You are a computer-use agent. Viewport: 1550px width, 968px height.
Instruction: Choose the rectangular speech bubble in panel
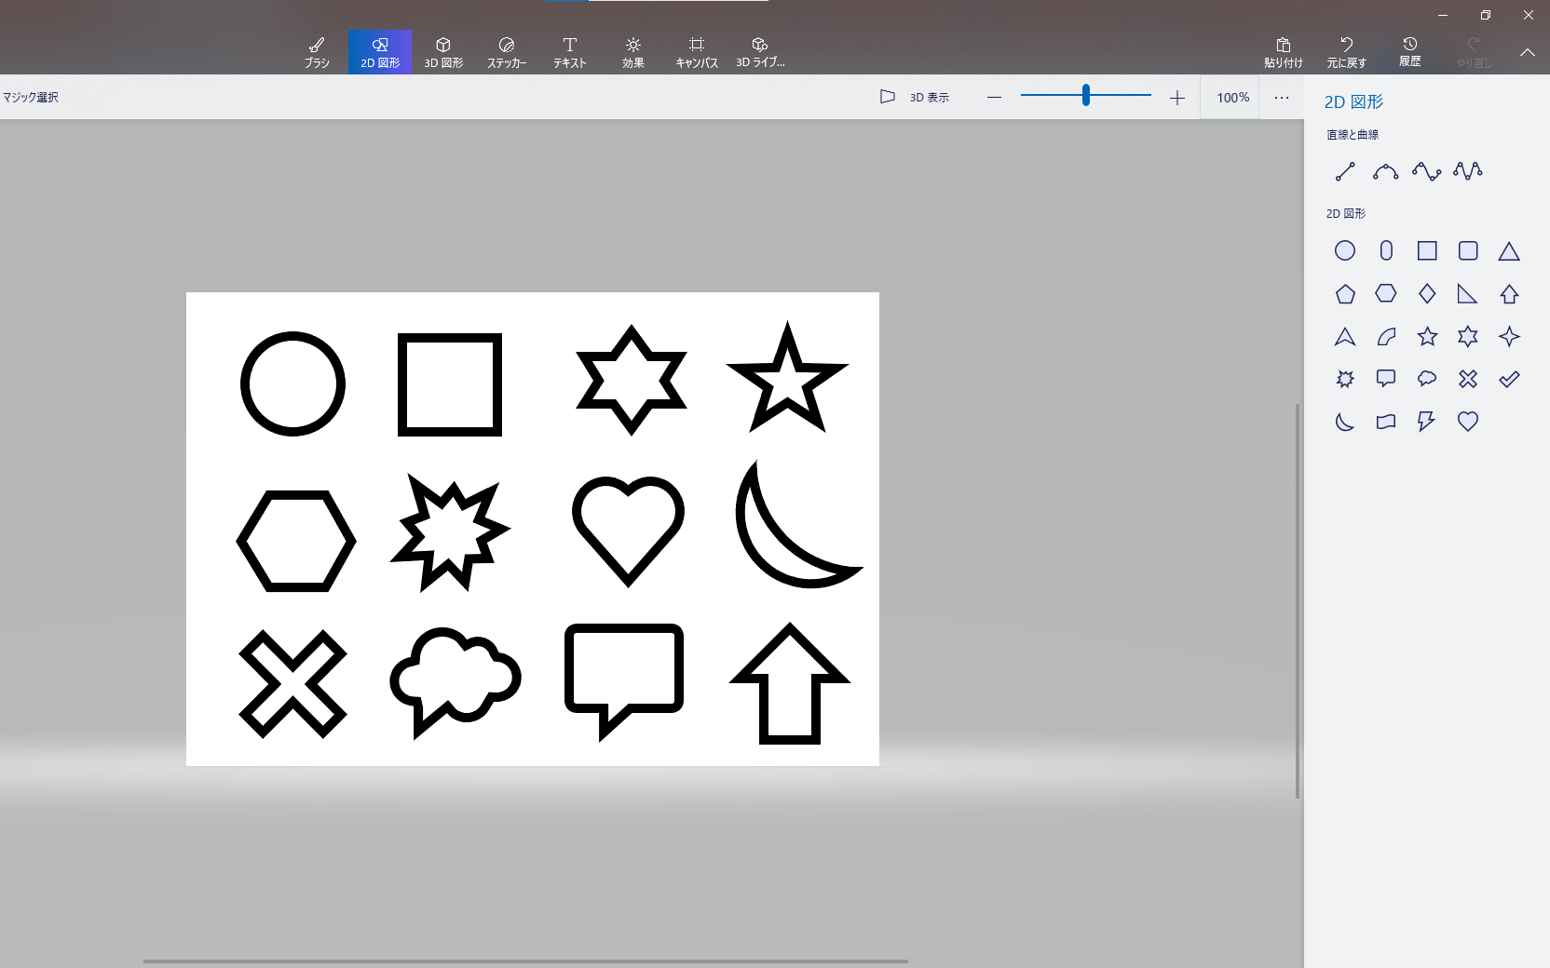pyautogui.click(x=1386, y=379)
